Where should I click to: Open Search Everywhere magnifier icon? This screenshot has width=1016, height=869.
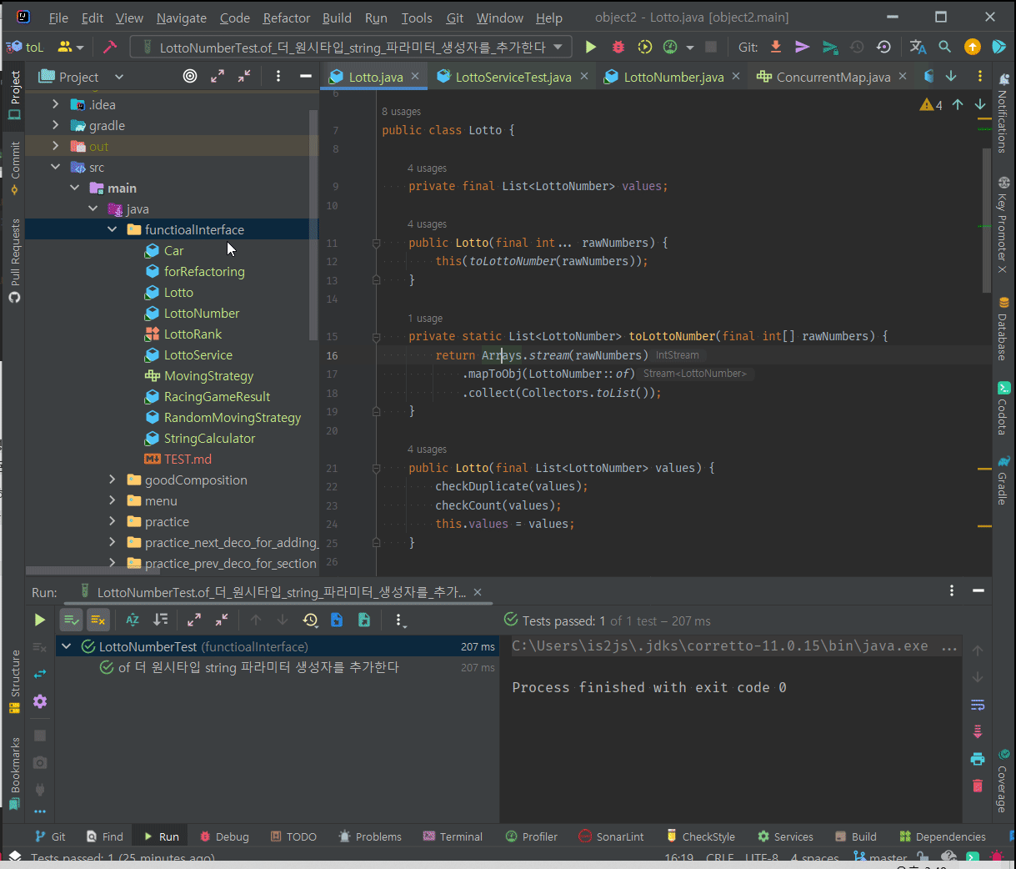tap(944, 48)
